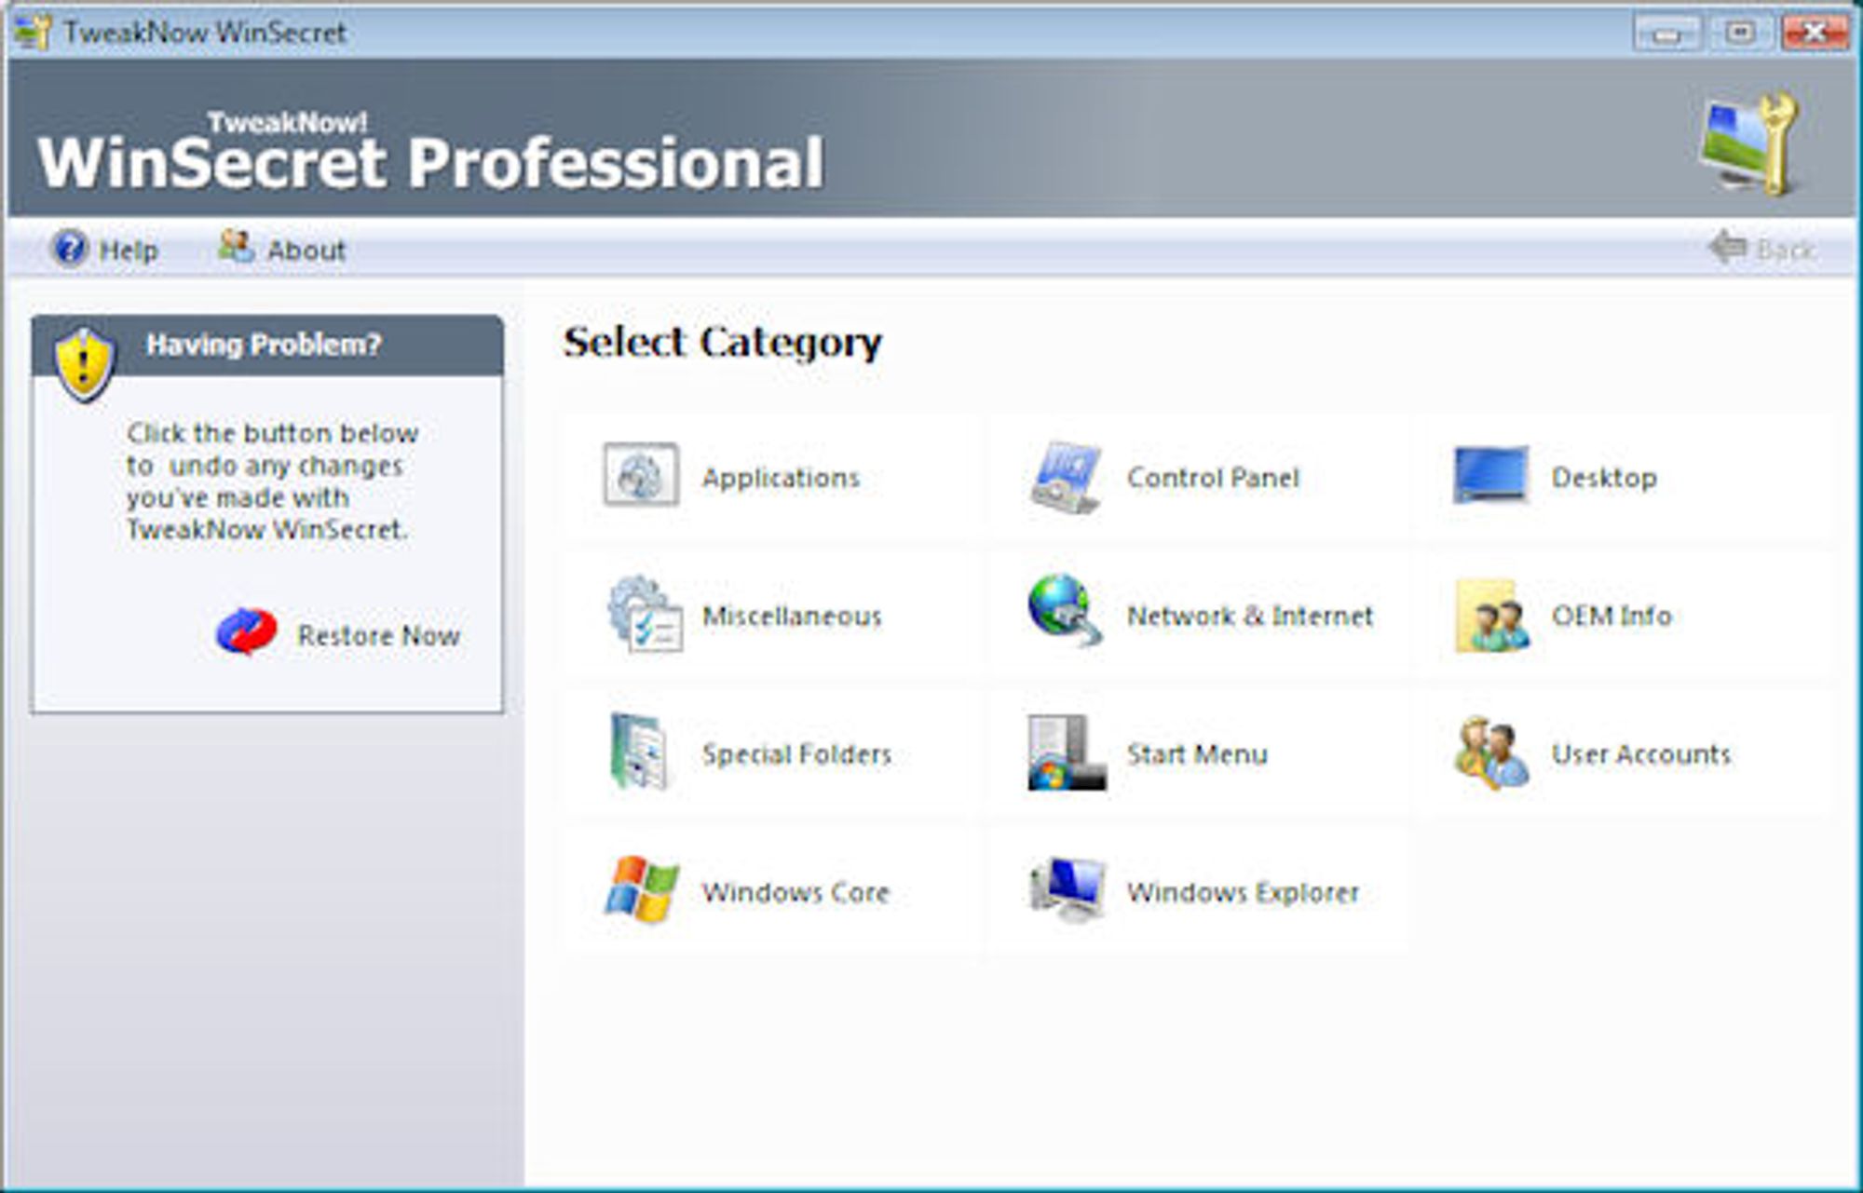Open the Help toolbar item
Image resolution: width=1863 pixels, height=1193 pixels.
click(x=104, y=250)
